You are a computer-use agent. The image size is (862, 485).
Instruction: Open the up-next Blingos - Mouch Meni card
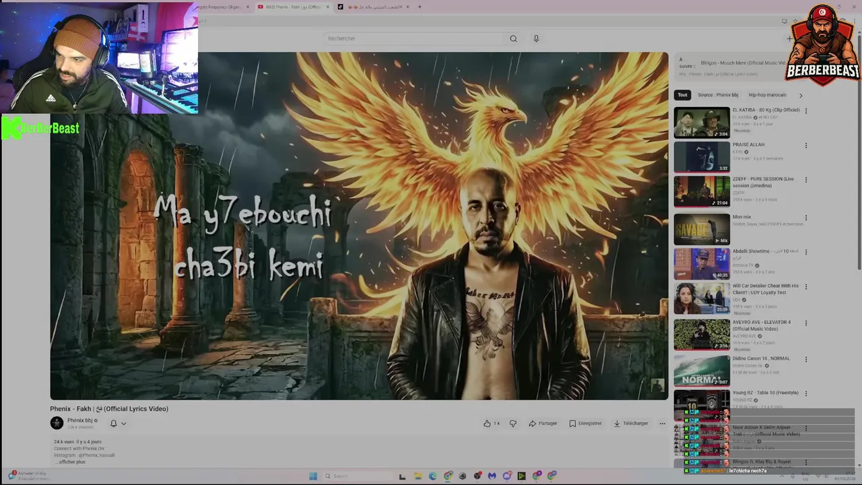pos(733,67)
